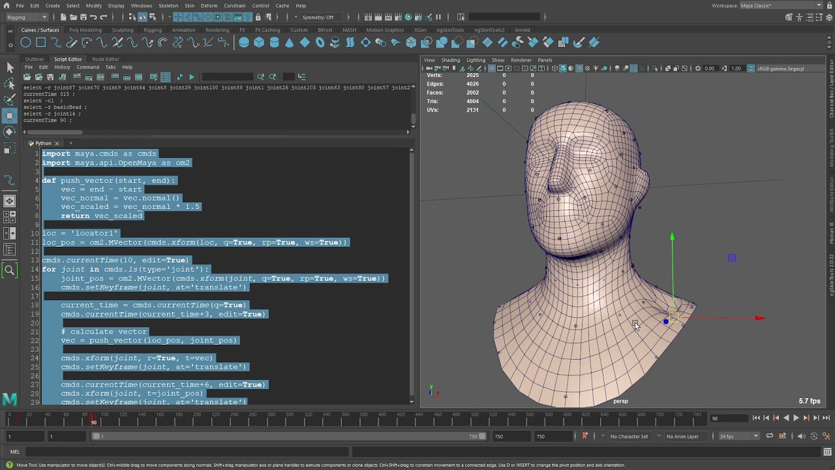Open the Script Editor History menu
Image resolution: width=835 pixels, height=470 pixels.
click(62, 67)
